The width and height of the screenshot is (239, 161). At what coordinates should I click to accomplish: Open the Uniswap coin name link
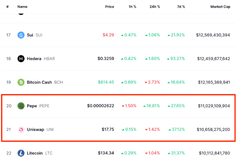pyautogui.click(x=35, y=129)
